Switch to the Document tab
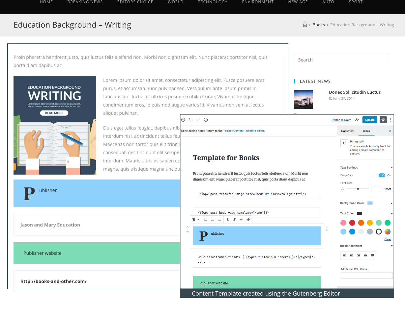 click(348, 131)
